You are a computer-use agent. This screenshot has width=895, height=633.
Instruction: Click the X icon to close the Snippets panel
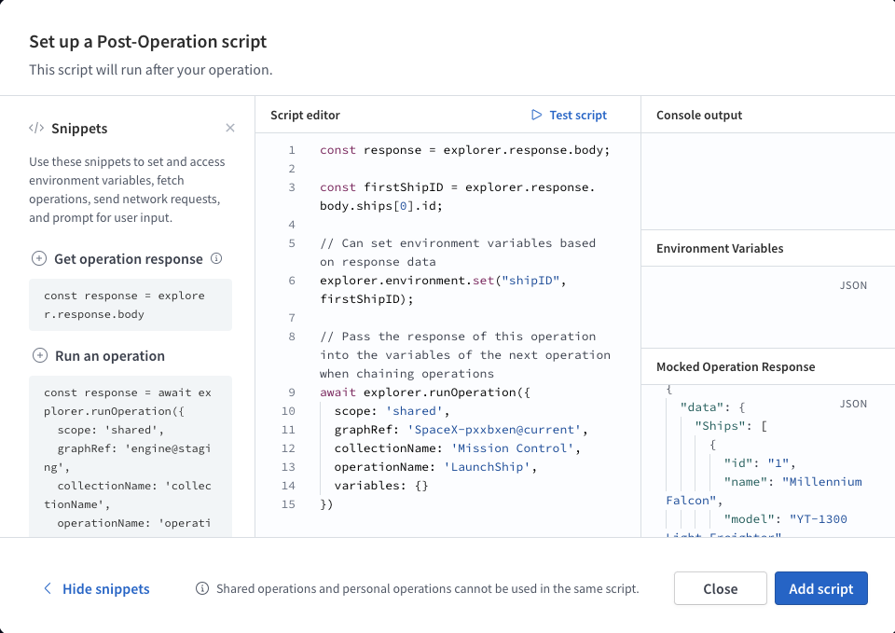point(230,128)
